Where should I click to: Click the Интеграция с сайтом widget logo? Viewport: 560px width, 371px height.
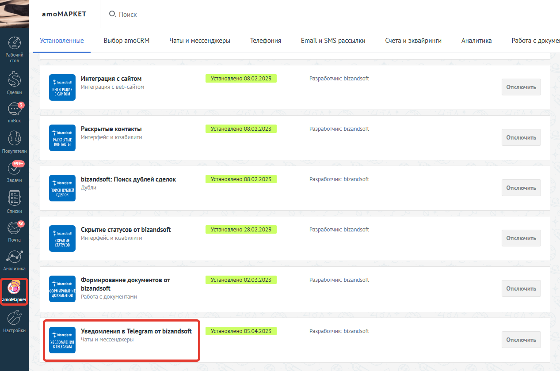(x=62, y=87)
